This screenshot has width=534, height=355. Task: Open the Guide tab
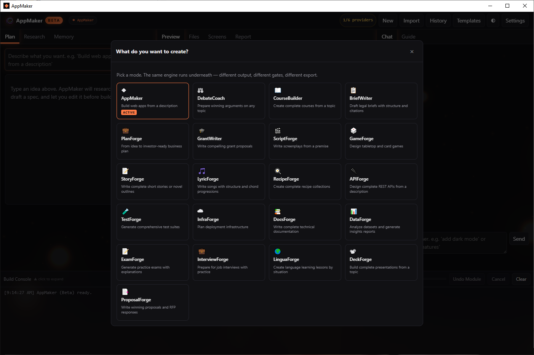tap(408, 37)
